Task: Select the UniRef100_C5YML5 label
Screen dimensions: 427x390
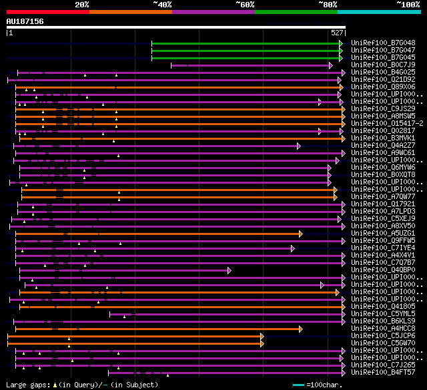Action: 383,314
